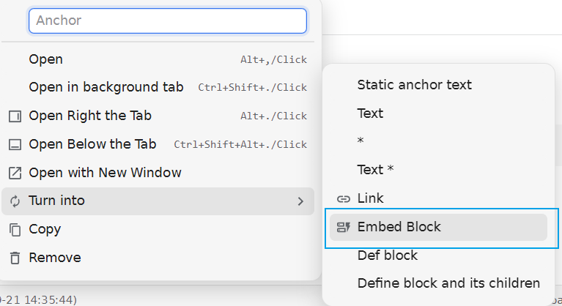Select the asterisk-only option
Screen dimensions: 562x306
tap(361, 141)
